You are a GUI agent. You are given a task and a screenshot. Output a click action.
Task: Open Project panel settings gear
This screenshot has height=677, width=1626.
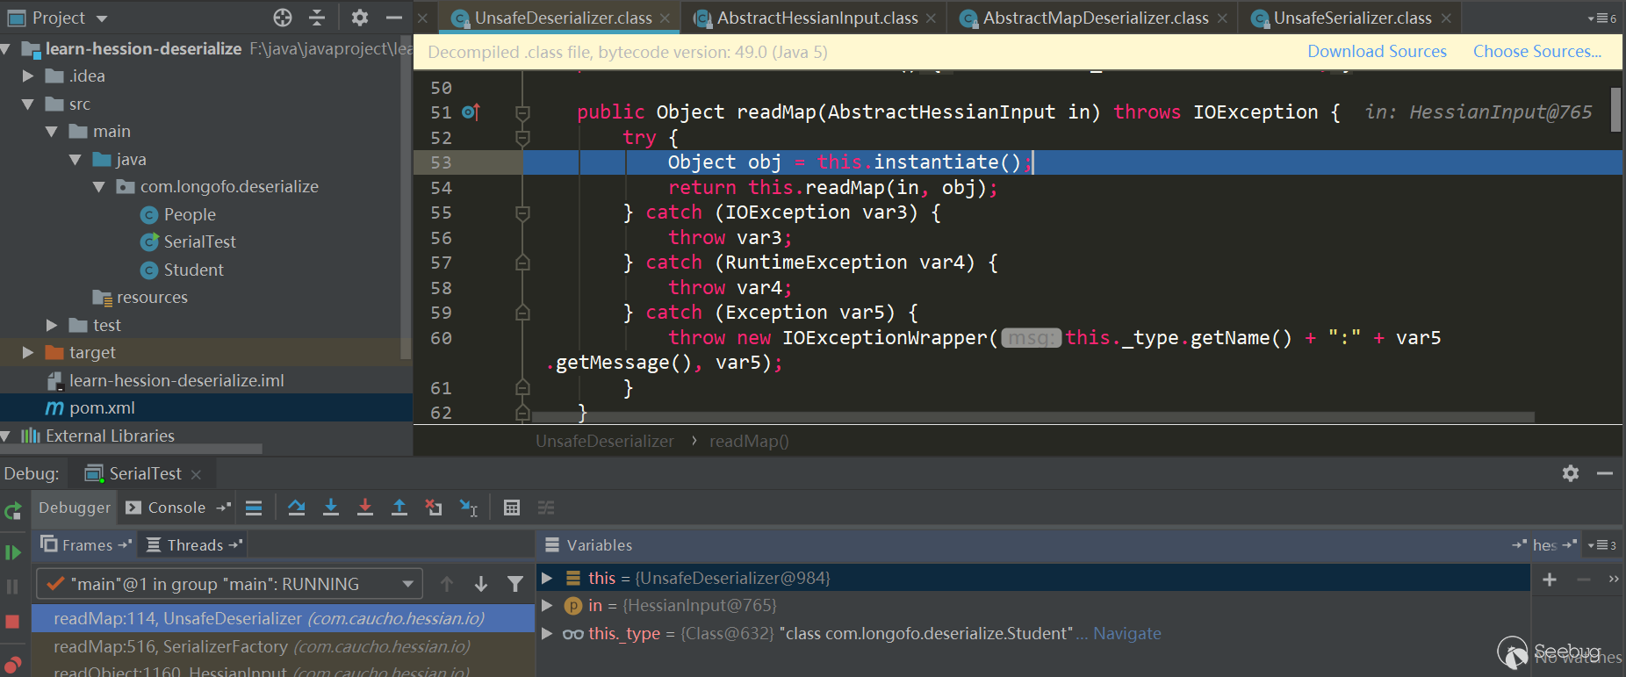point(360,18)
